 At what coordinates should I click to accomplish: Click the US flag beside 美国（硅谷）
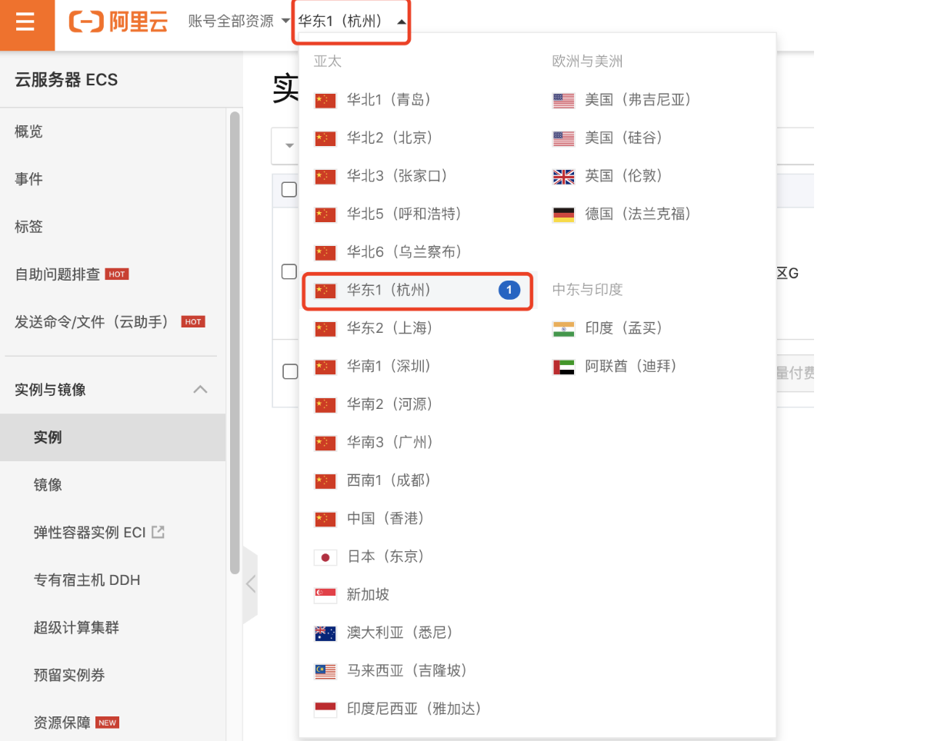tap(564, 139)
